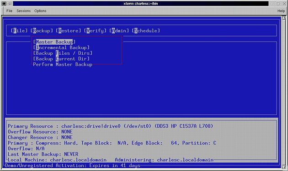Minimize the xterm window

[x=272, y=4]
